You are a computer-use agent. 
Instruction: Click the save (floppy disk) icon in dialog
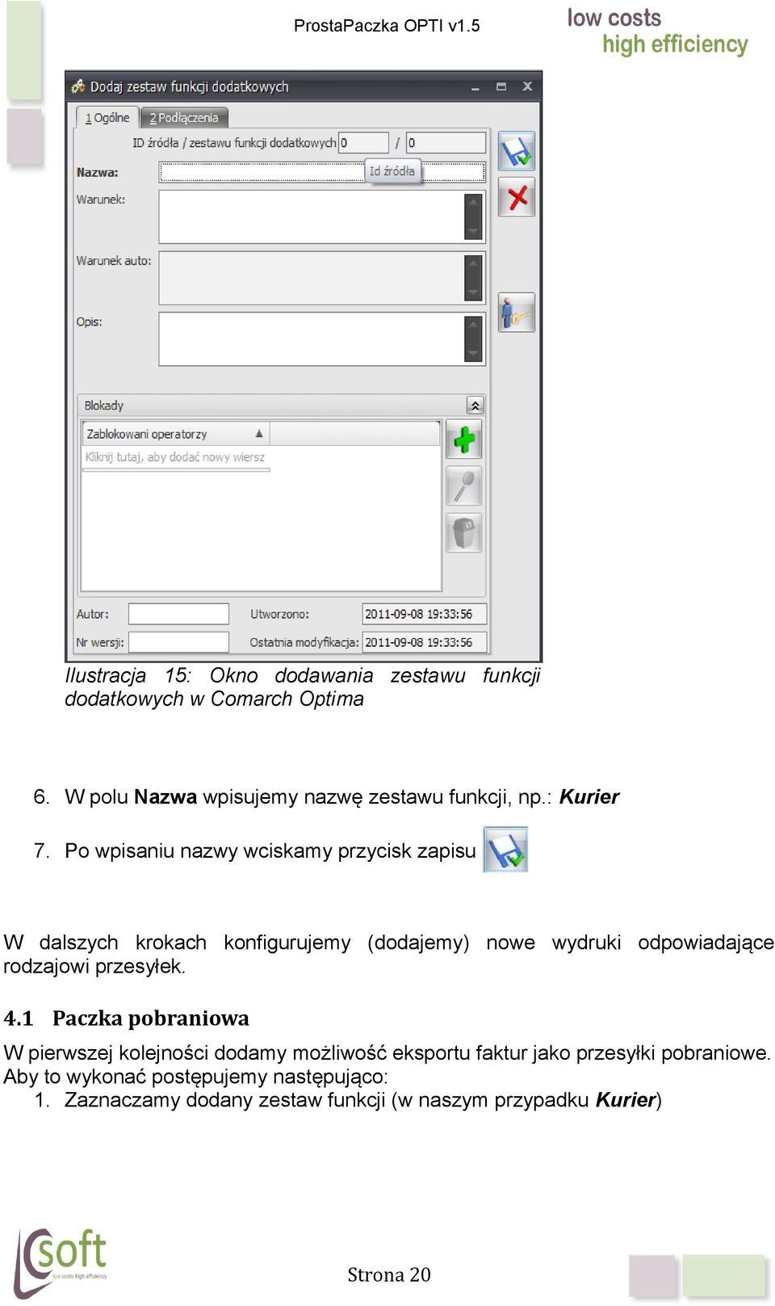tap(517, 151)
